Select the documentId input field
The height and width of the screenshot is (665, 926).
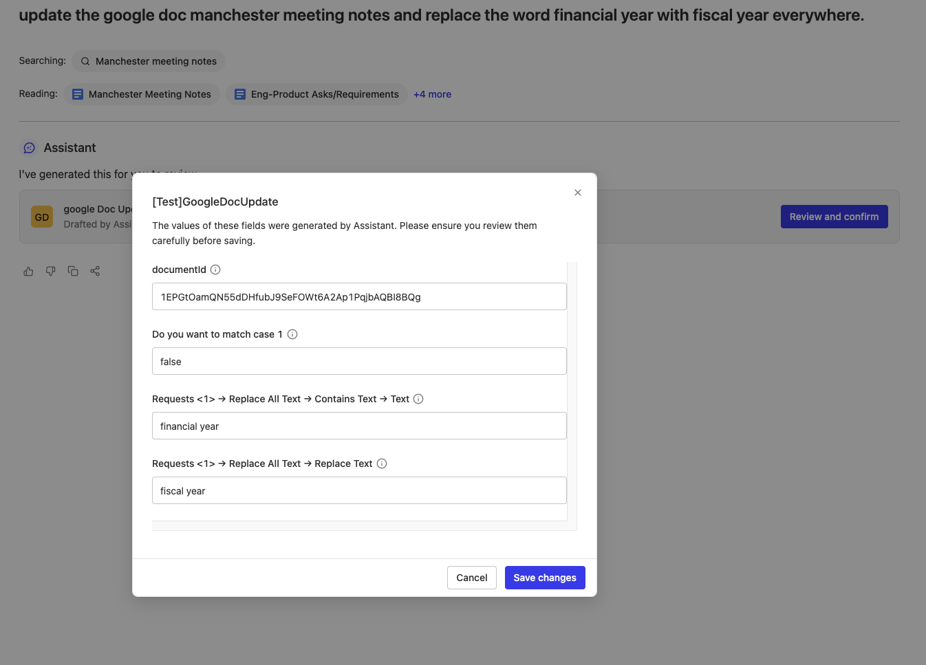(359, 296)
